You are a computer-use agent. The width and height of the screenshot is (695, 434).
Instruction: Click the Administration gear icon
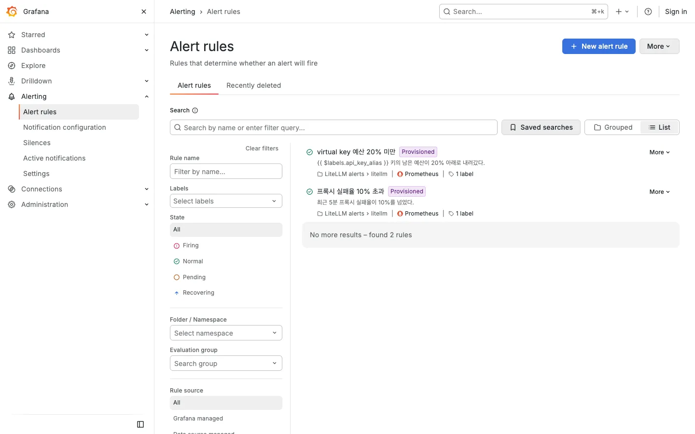(x=12, y=204)
